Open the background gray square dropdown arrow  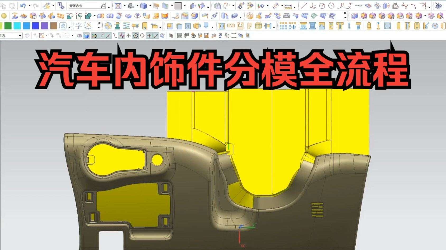coord(184,6)
